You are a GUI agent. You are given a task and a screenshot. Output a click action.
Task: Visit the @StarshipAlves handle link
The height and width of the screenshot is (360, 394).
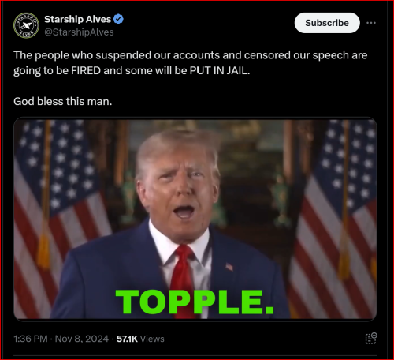coord(79,32)
